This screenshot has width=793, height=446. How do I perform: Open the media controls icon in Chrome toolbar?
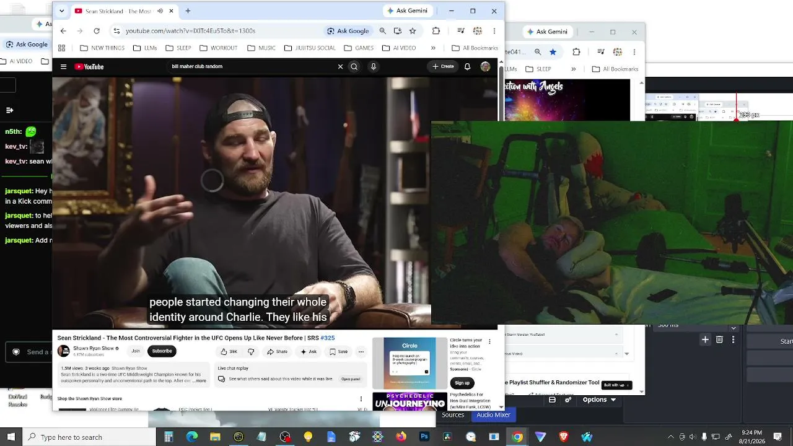pos(460,31)
